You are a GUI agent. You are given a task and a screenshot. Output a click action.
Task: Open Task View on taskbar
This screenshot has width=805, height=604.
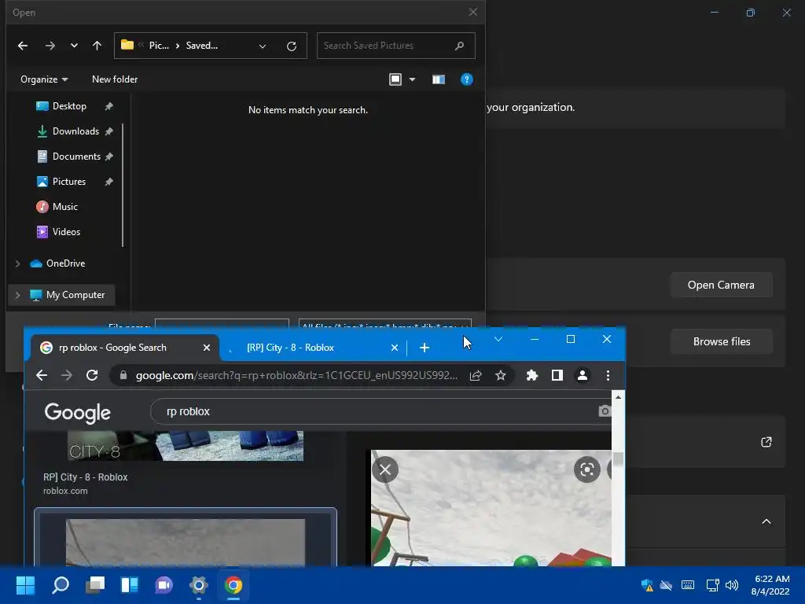(95, 585)
